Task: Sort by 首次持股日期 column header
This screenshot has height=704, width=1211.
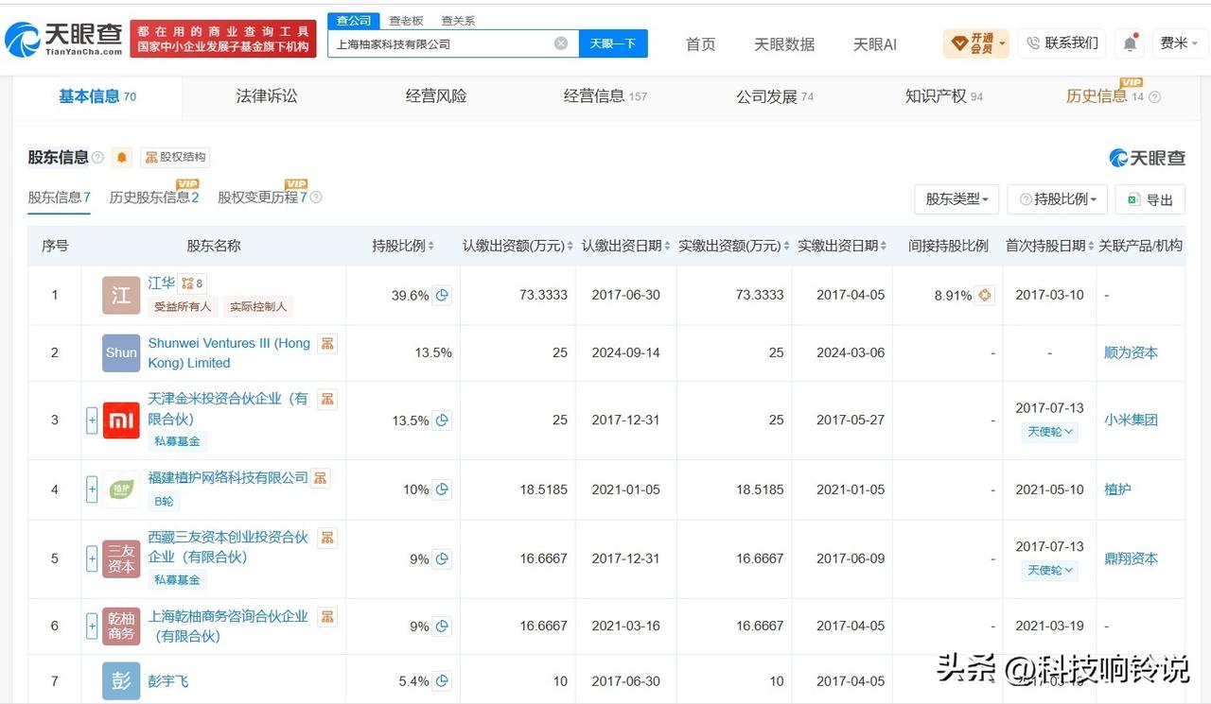Action: coord(1049,246)
